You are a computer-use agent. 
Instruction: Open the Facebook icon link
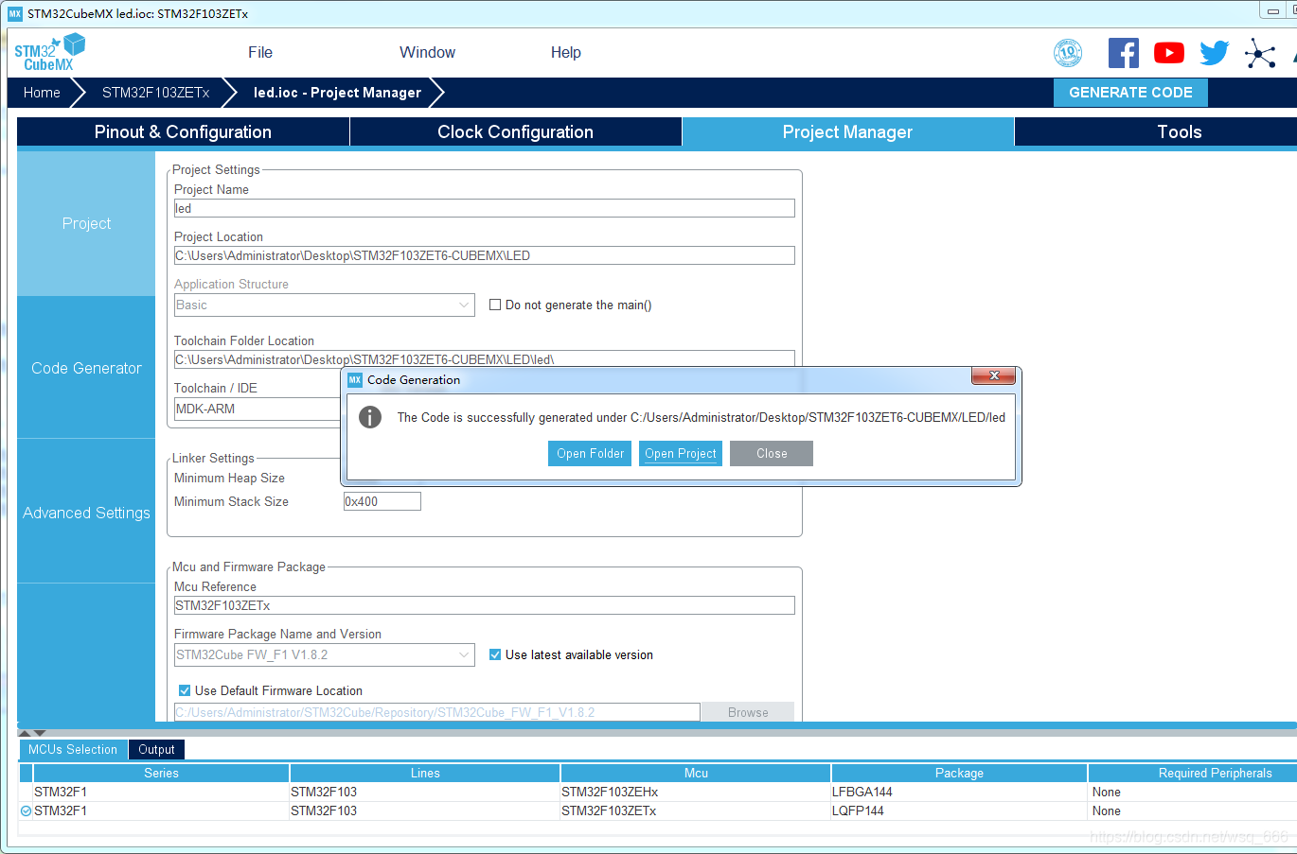(1124, 53)
